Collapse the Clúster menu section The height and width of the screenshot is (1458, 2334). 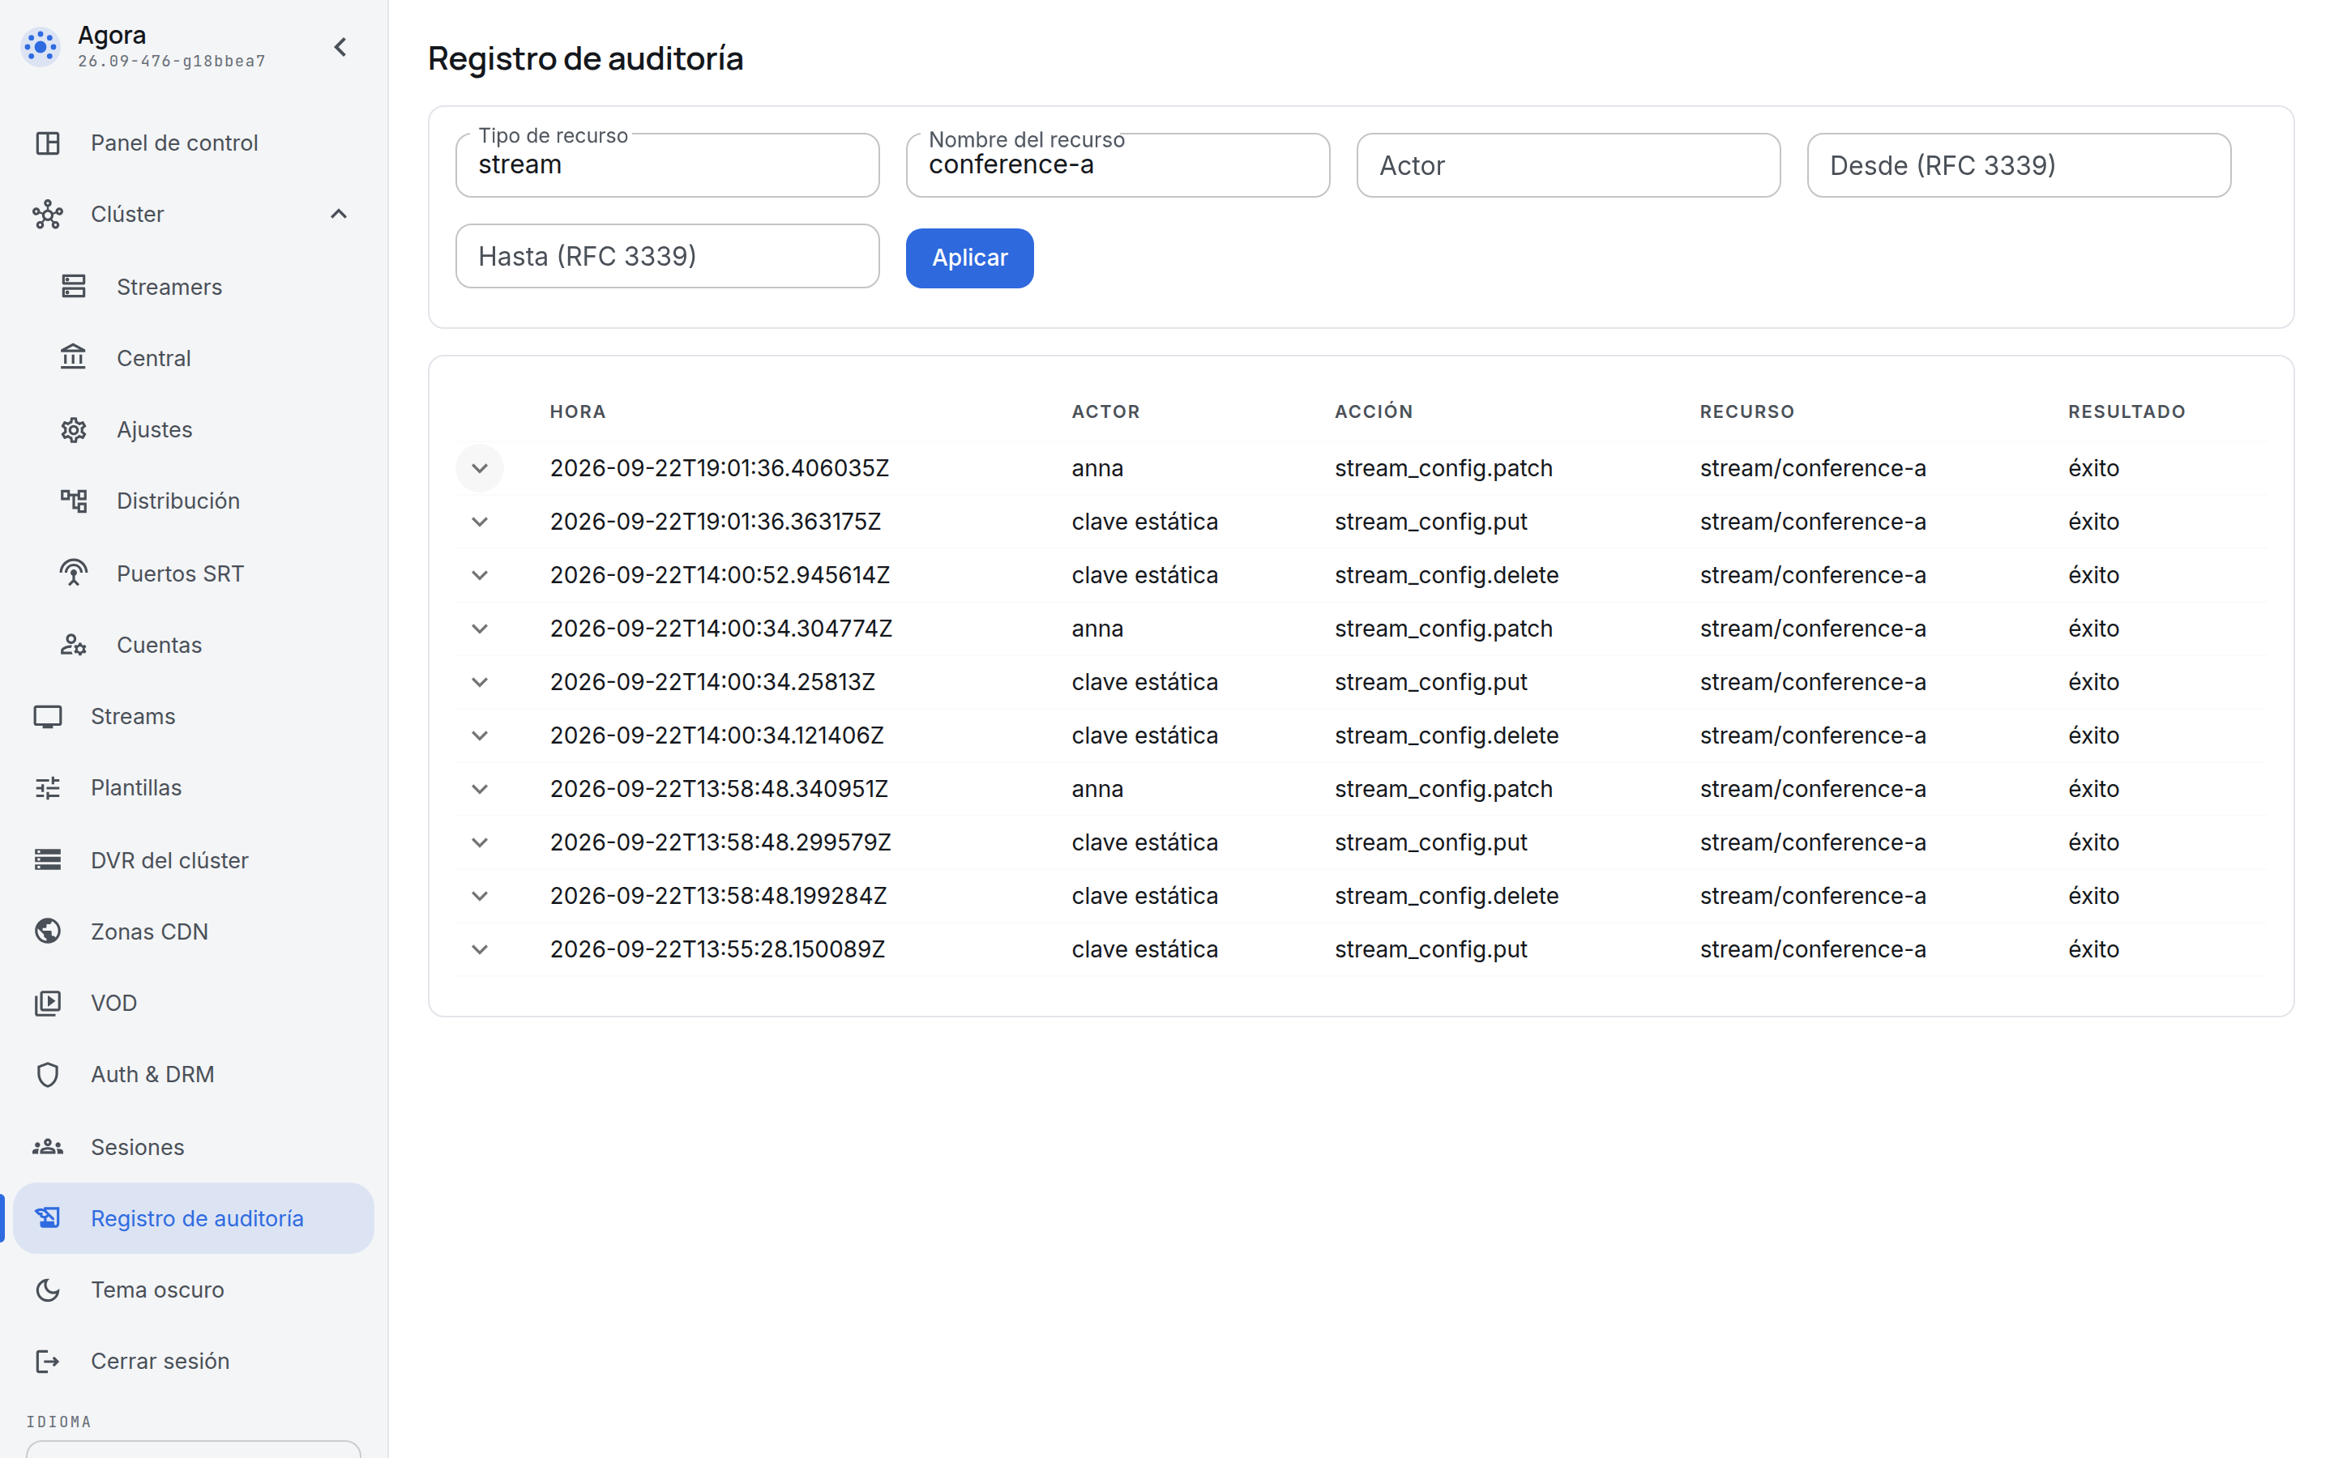coord(338,214)
